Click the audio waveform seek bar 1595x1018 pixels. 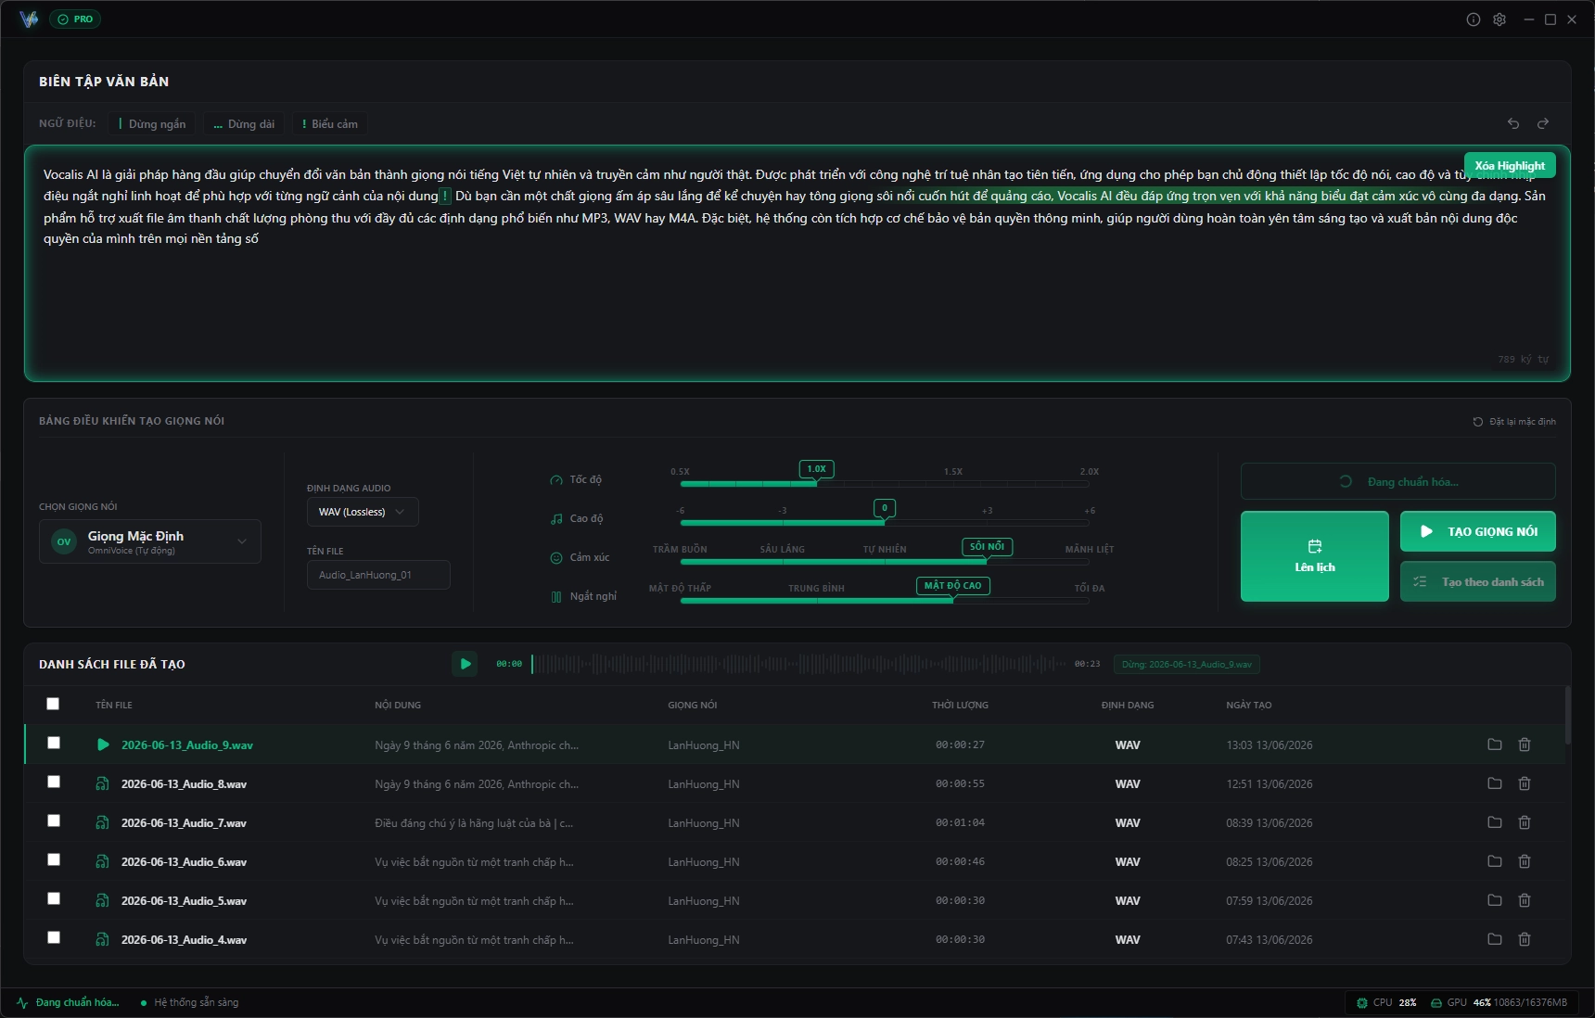(799, 664)
